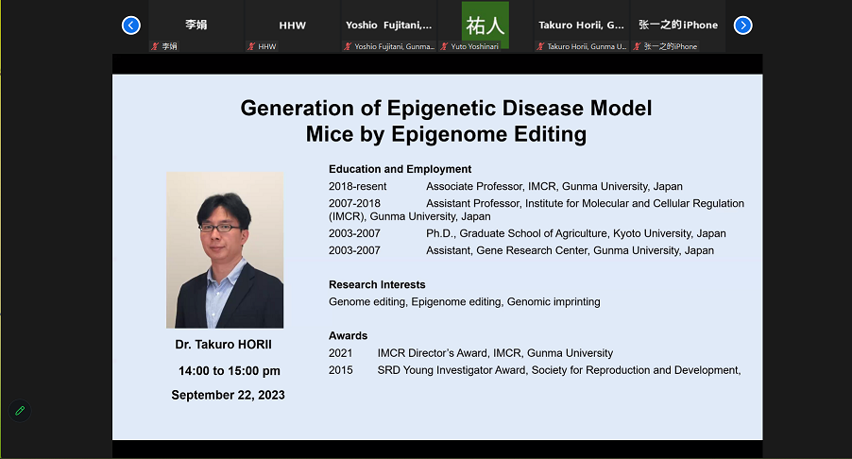Click the 'Dr. Takuro HORII' name caption

click(x=223, y=345)
